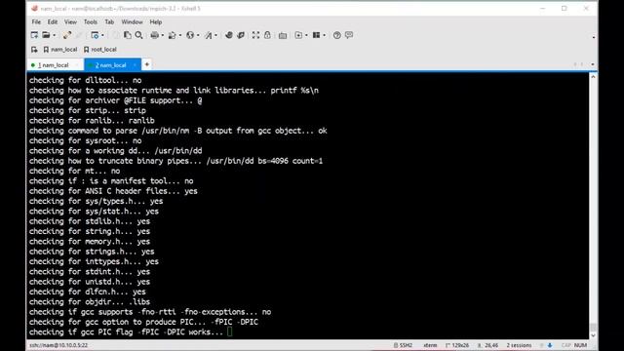The height and width of the screenshot is (351, 624).
Task: Click the Print toolbar icon
Action: tap(154, 35)
